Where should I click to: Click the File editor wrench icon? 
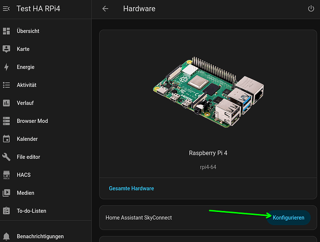(x=6, y=157)
